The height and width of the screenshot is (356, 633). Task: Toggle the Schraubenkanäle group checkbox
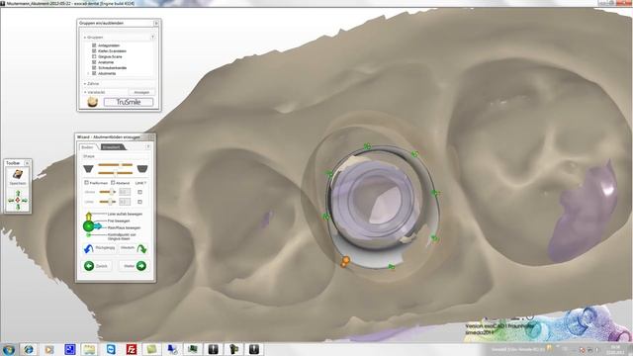pos(94,68)
